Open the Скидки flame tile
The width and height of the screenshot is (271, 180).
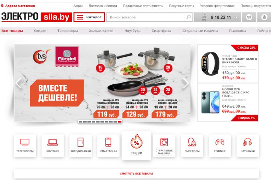tap(136, 145)
